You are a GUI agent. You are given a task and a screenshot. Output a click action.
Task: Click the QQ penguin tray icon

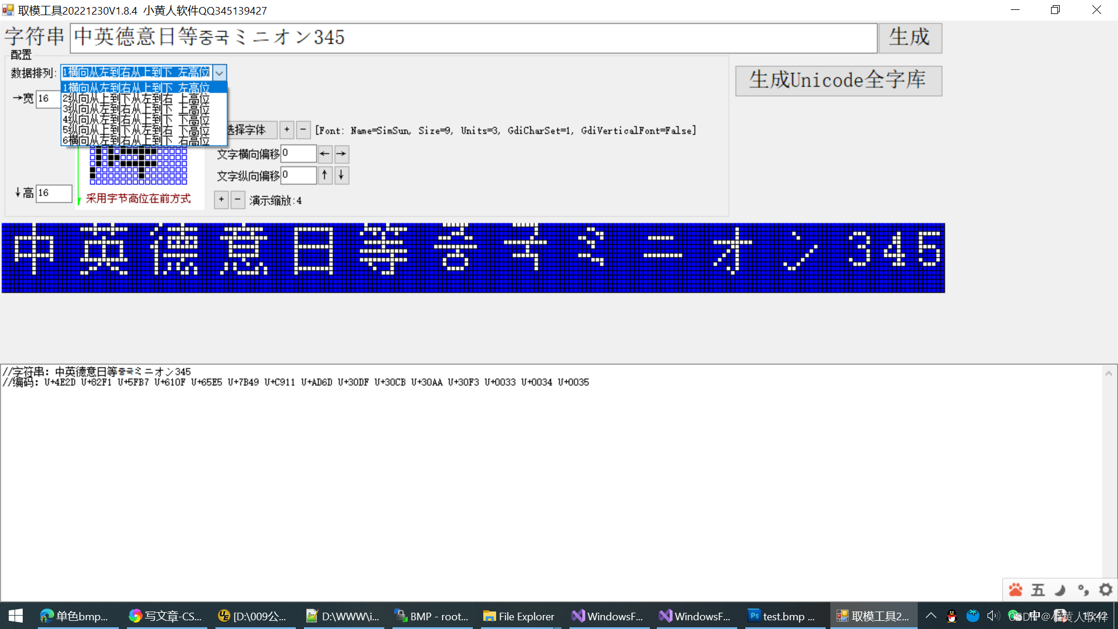951,616
